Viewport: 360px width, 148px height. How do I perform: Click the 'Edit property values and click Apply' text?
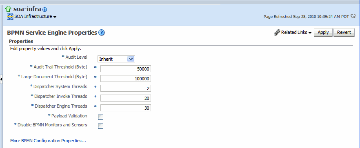coord(46,49)
